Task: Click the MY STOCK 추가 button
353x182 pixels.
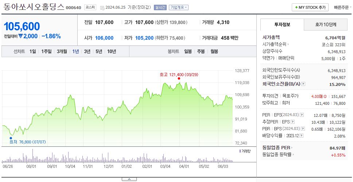Action: pos(310,7)
